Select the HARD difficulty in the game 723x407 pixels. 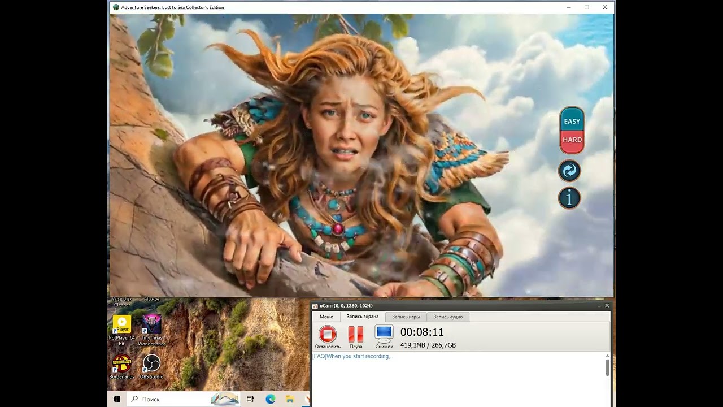[x=572, y=140]
